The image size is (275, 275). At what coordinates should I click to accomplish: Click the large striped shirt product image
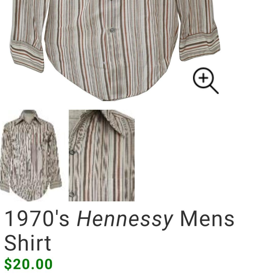115,50
